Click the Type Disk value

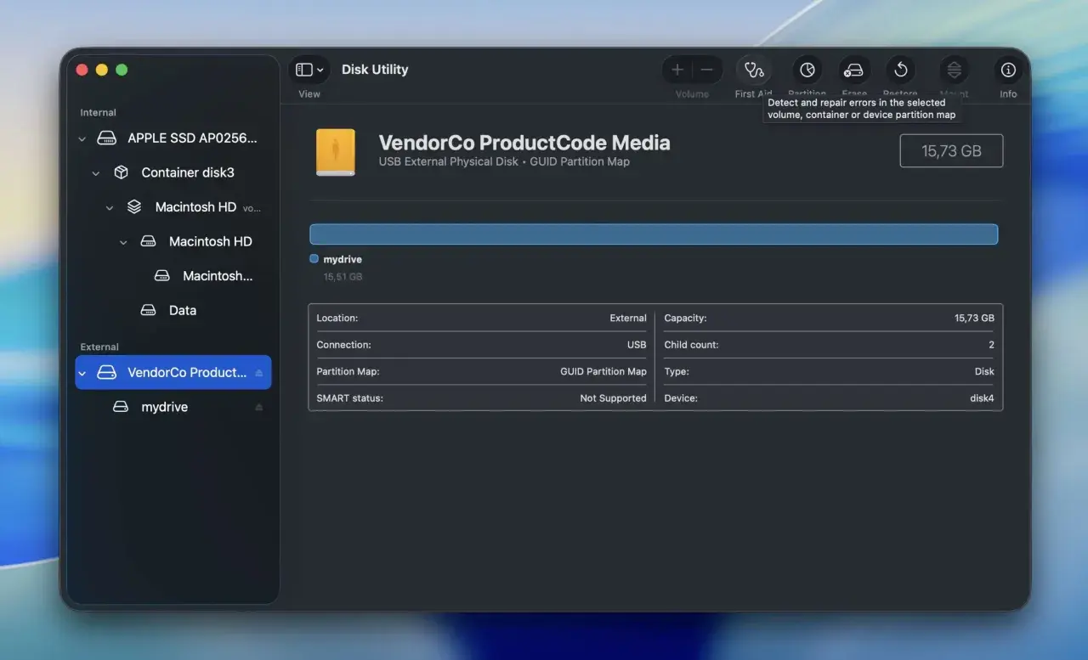(984, 371)
